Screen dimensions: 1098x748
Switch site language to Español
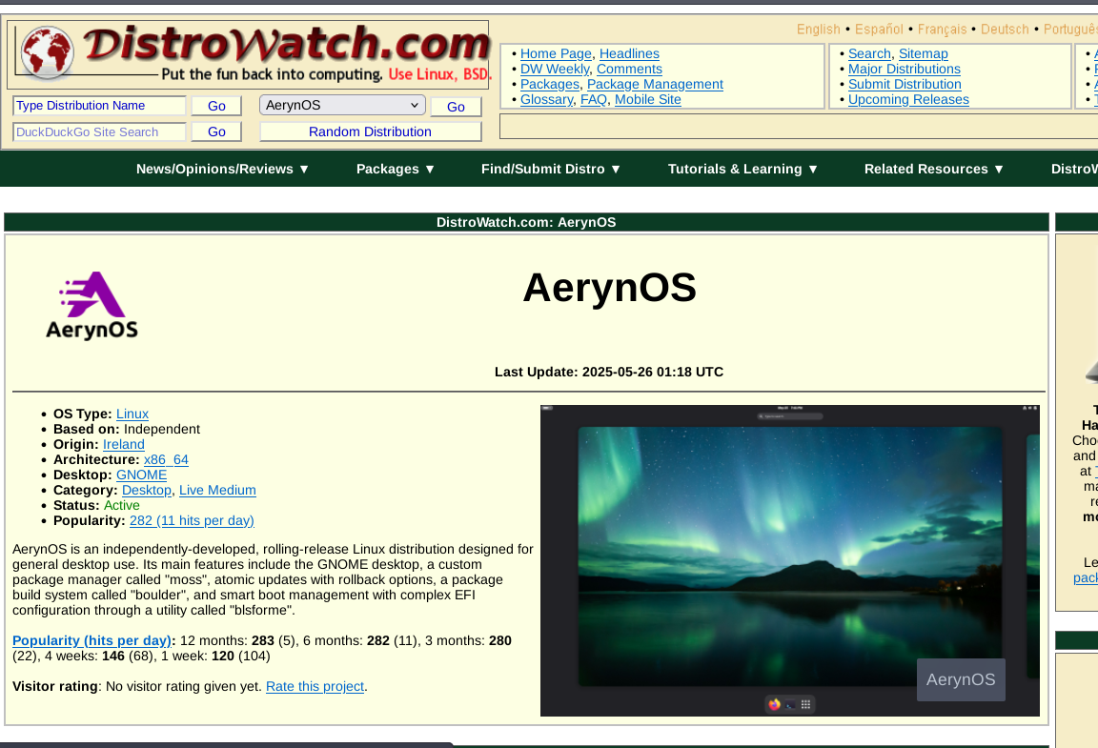(880, 30)
